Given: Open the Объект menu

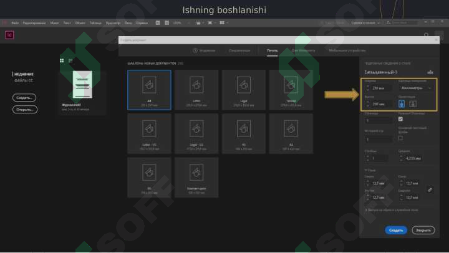Looking at the screenshot, I should click(80, 23).
